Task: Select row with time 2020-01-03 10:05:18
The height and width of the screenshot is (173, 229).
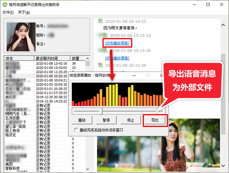Action: (x=37, y=85)
